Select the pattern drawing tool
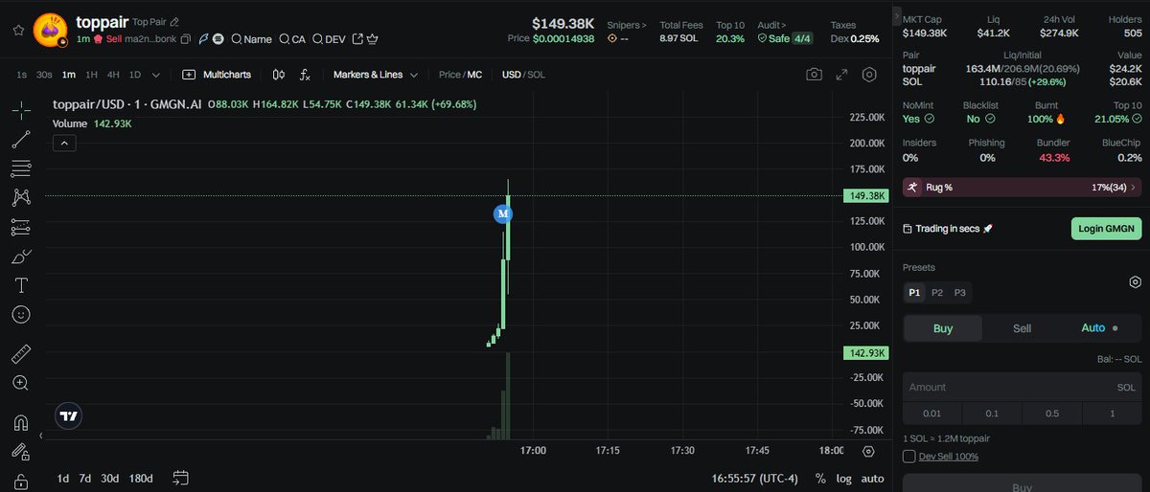1150x492 pixels. pyautogui.click(x=20, y=198)
